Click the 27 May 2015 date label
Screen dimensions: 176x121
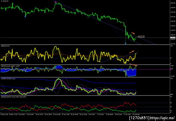(4, 115)
